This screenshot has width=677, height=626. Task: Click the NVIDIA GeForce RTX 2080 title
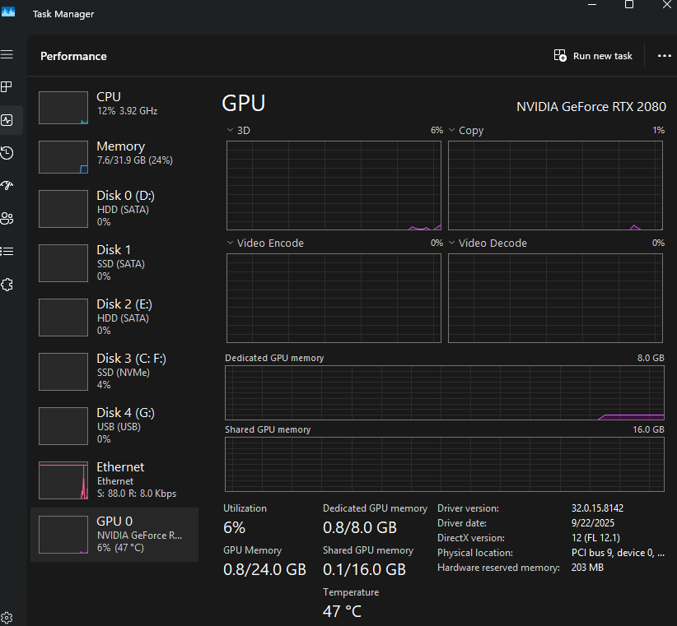coord(591,106)
